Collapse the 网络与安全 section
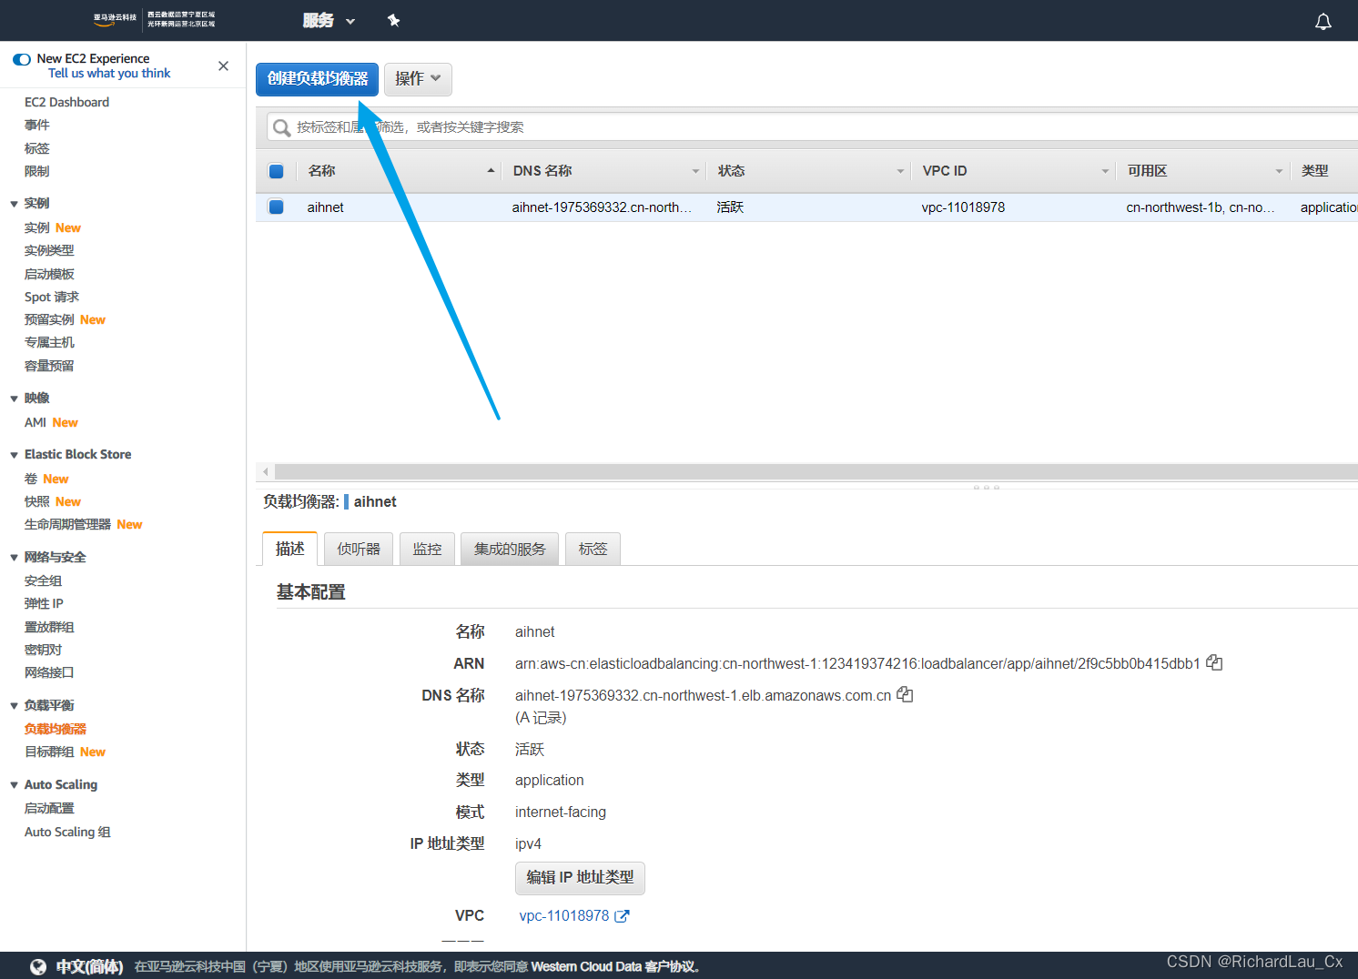The height and width of the screenshot is (979, 1358). 14,558
